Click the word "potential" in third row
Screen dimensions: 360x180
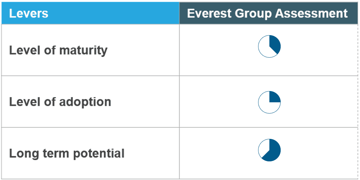pos(99,154)
